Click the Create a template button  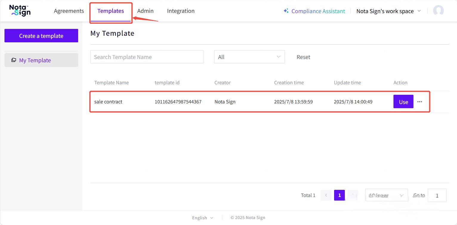pos(41,36)
